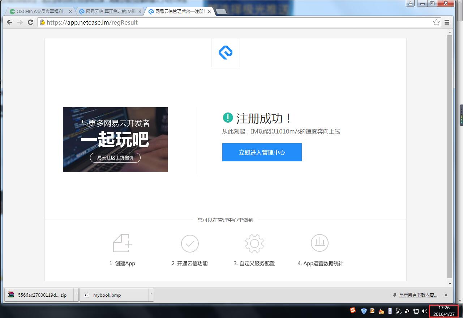The height and width of the screenshot is (318, 463).
Task: Open the Tencent PC Manager shield tray icon
Action: [364, 311]
